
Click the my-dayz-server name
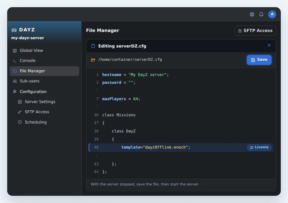[x=28, y=38]
